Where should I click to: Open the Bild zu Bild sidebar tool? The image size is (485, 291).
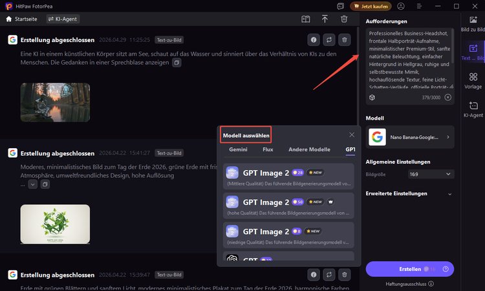click(473, 24)
